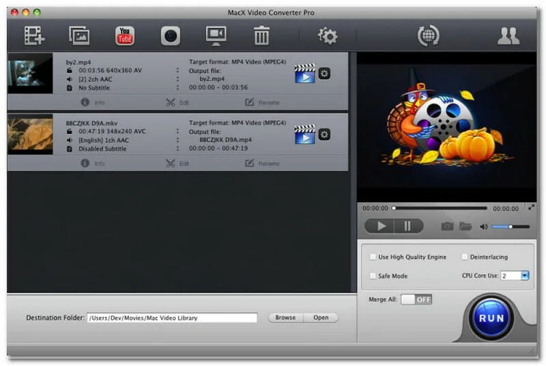Viewport: 546px width, 366px height.
Task: Click the blue RUN button
Action: (x=491, y=318)
